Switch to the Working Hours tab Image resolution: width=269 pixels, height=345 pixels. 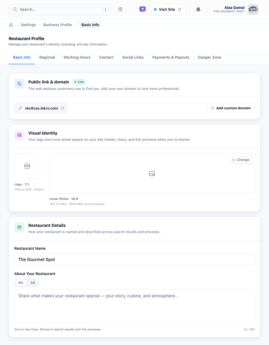coord(77,57)
